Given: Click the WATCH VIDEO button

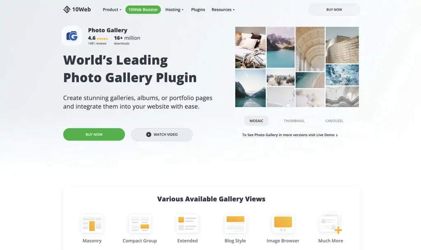Looking at the screenshot, I should (162, 135).
